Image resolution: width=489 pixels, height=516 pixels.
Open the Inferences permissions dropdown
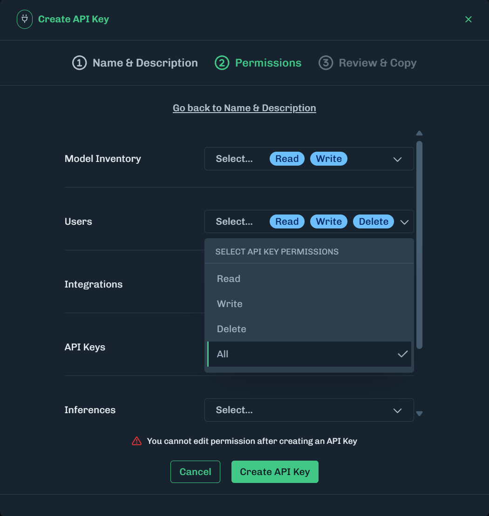point(397,410)
